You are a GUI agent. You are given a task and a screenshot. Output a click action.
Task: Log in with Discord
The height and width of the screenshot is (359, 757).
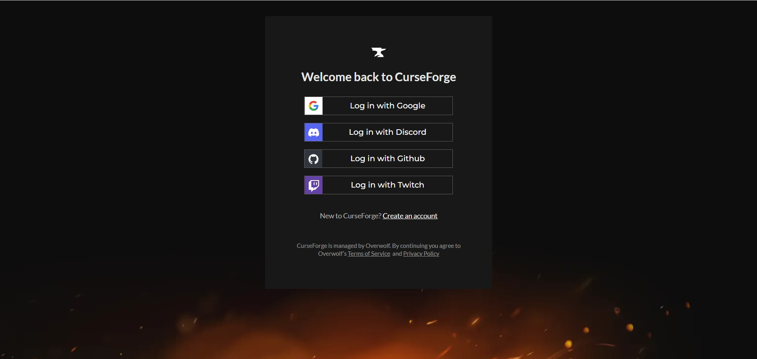point(387,132)
